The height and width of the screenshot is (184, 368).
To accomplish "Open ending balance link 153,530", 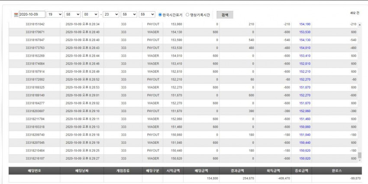I will pos(305,32).
